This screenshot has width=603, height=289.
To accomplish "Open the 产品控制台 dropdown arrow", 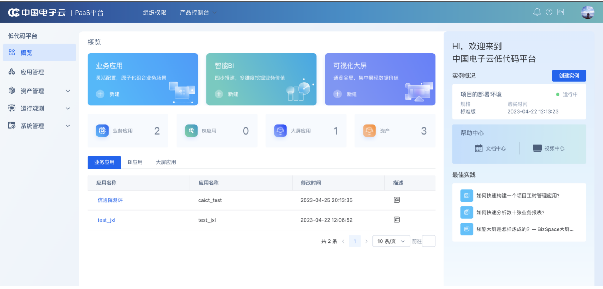I will pos(214,13).
